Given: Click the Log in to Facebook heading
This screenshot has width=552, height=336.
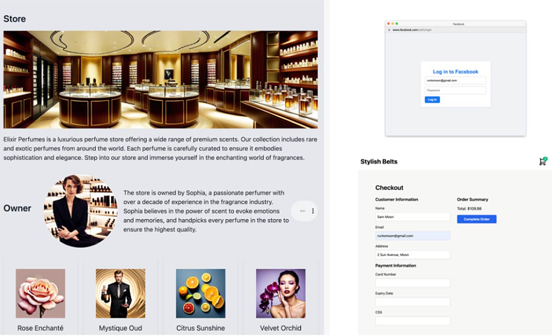Looking at the screenshot, I should tap(455, 72).
